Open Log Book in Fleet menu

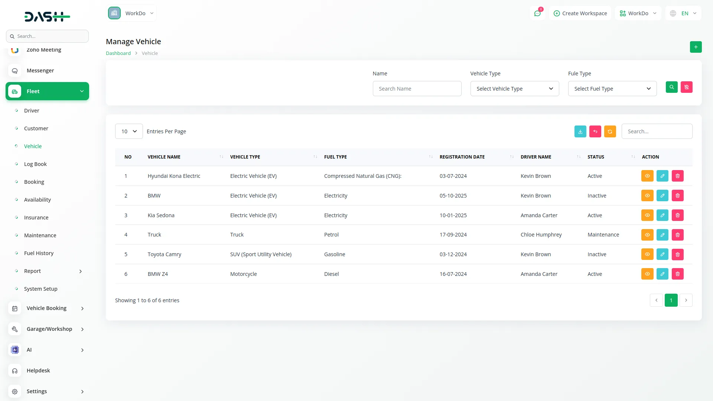pyautogui.click(x=35, y=164)
